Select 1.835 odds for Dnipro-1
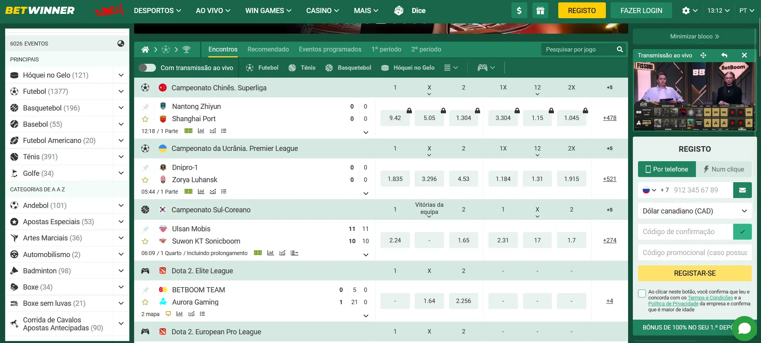The height and width of the screenshot is (343, 761). pyautogui.click(x=395, y=179)
